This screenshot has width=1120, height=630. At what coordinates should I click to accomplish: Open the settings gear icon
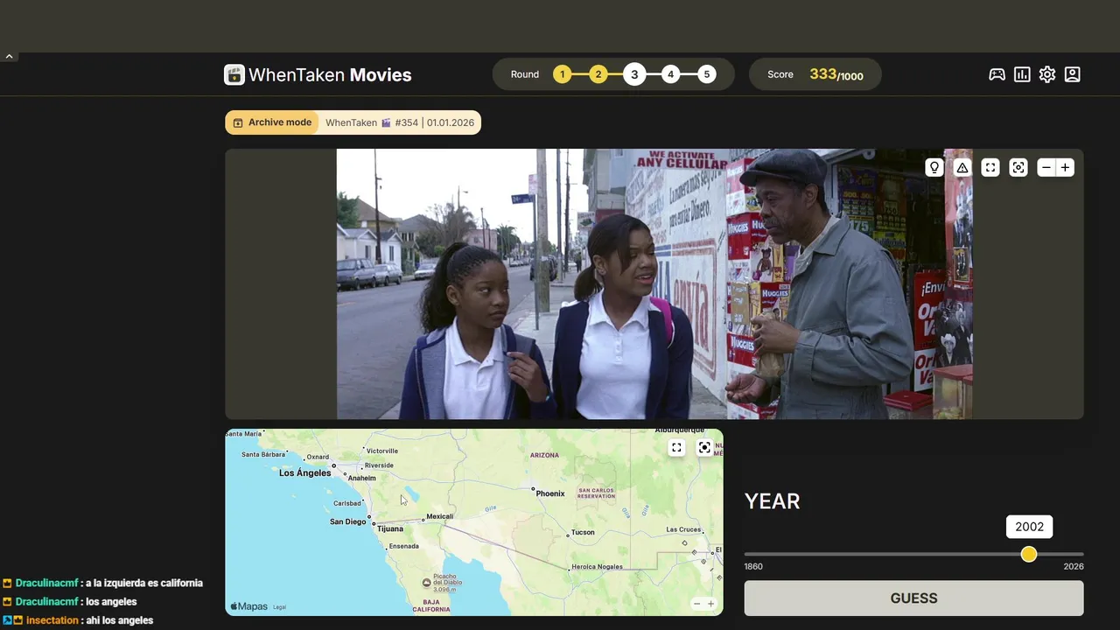click(x=1047, y=74)
